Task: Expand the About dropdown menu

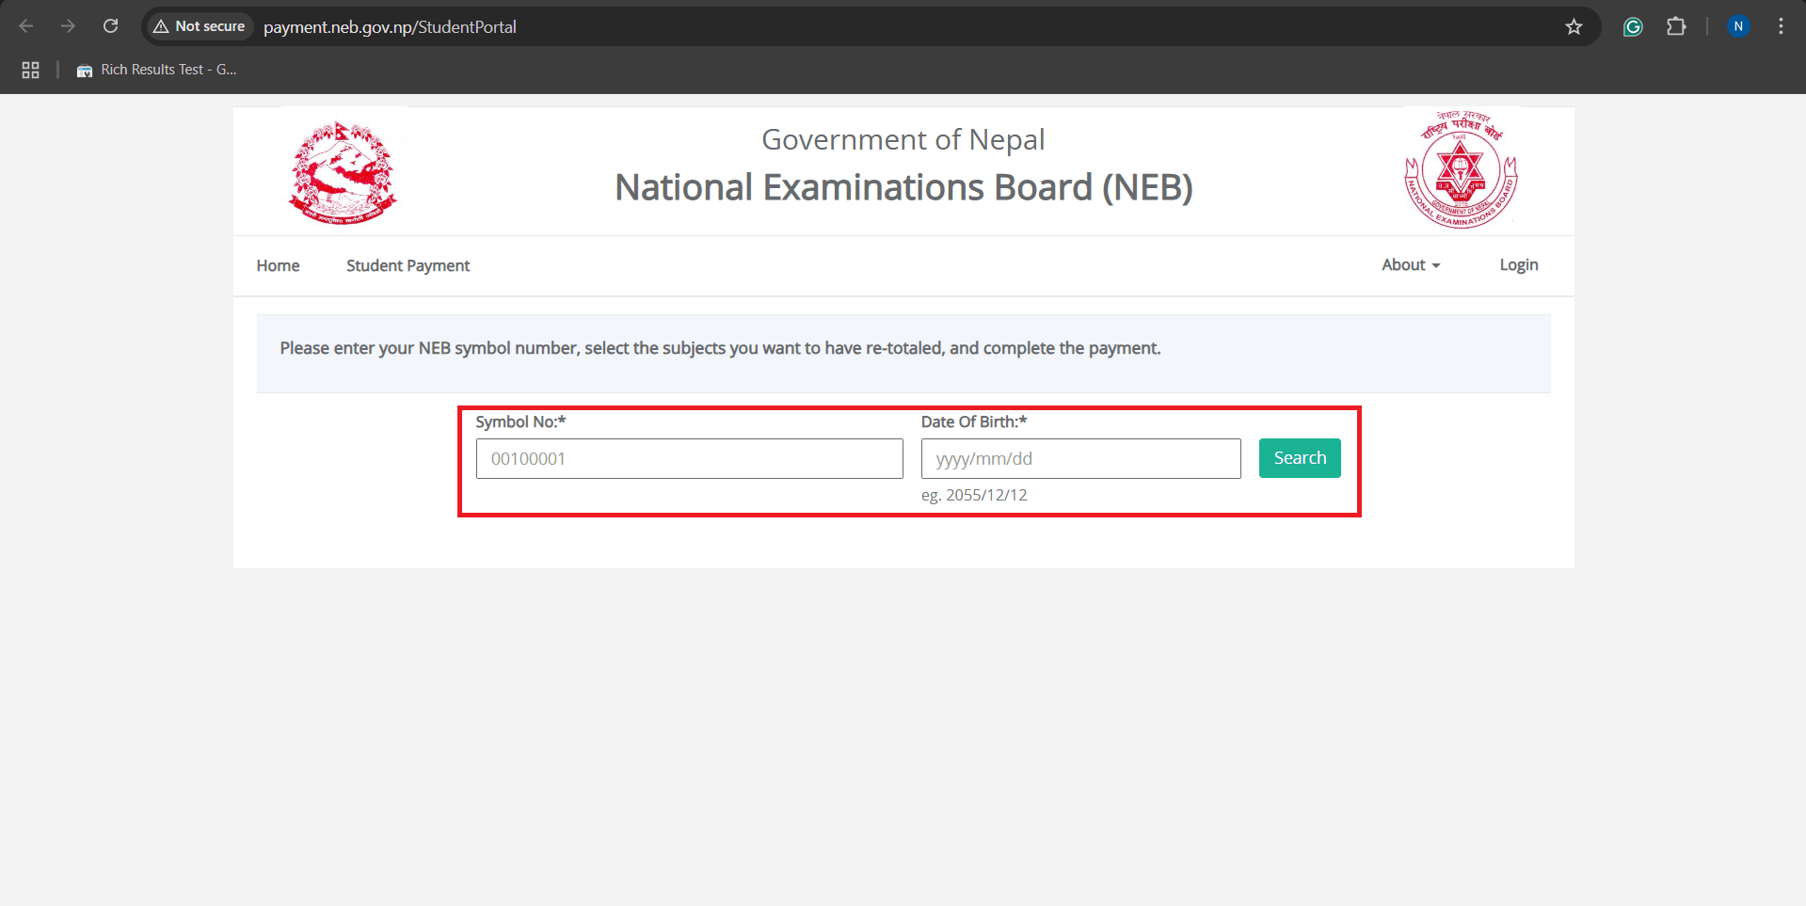Action: [x=1410, y=265]
